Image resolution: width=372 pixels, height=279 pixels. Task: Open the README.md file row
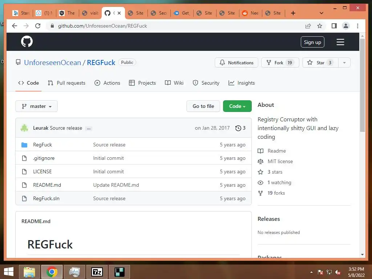133,185
